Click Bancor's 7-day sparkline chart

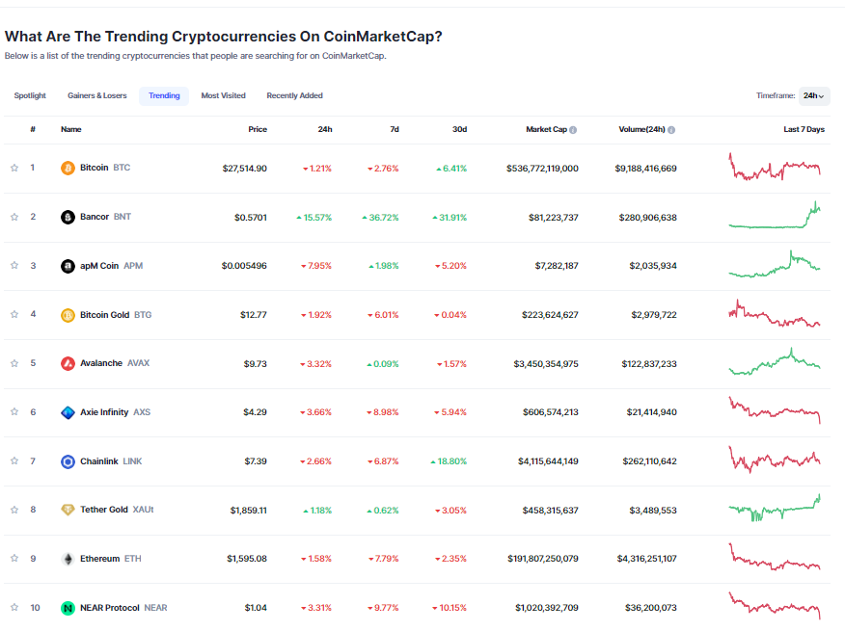click(775, 215)
